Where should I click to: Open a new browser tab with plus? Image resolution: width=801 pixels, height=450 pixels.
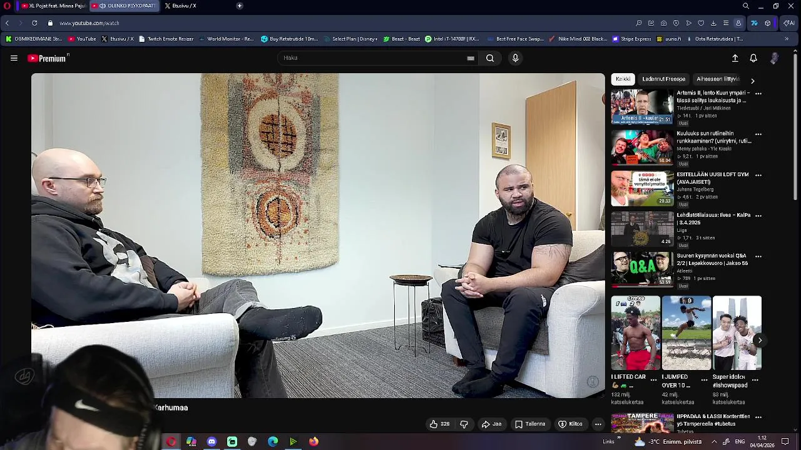click(239, 6)
